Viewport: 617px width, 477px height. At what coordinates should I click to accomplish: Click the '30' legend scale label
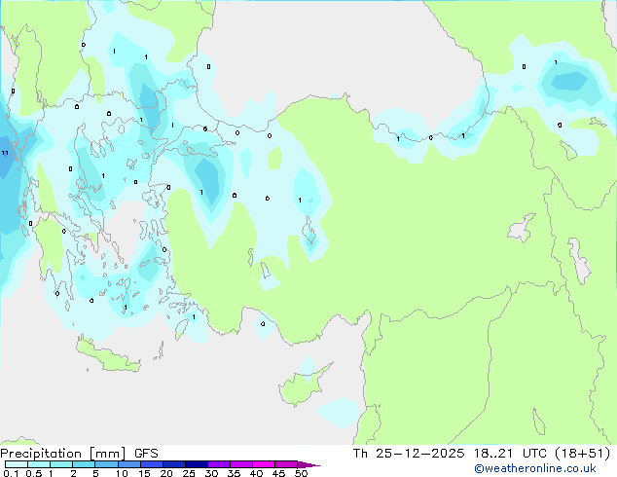tap(211, 473)
